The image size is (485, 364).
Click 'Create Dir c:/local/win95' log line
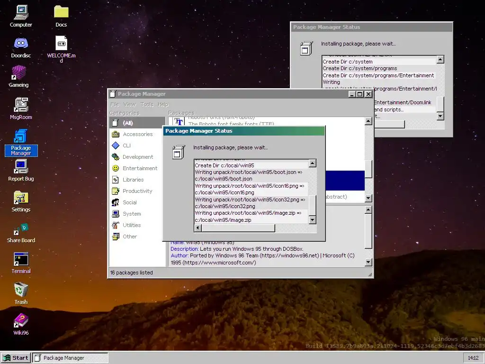tap(224, 165)
